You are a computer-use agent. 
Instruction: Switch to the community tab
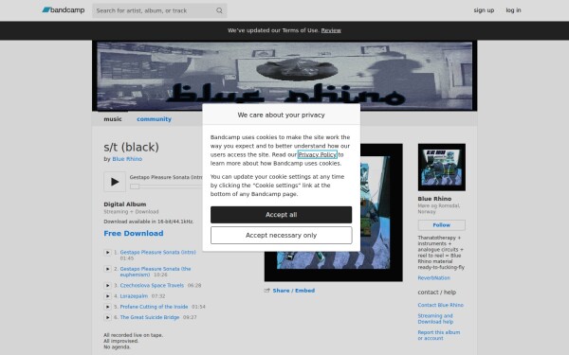click(x=154, y=119)
